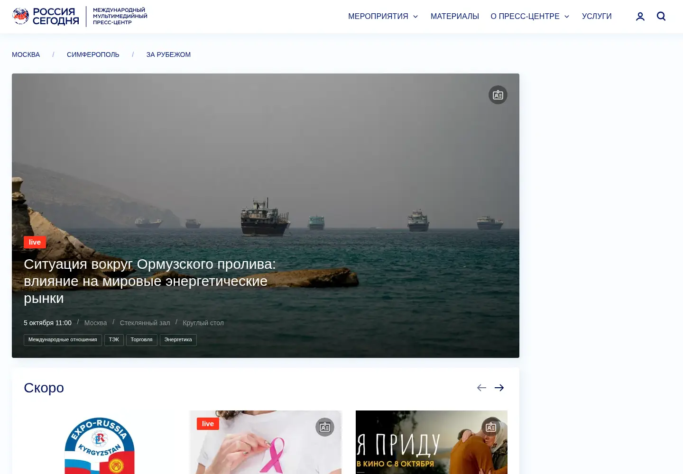The height and width of the screenshot is (474, 683).
Task: Select the Международные отношения tag
Action: pyautogui.click(x=63, y=340)
